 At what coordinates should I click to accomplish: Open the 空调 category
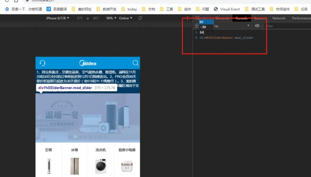pos(48,150)
